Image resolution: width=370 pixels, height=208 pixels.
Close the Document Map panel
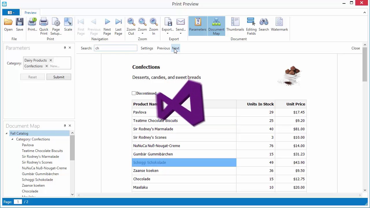(70, 126)
